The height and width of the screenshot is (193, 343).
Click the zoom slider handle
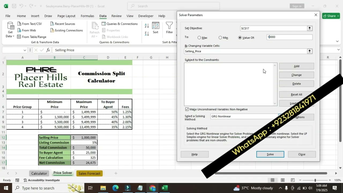[x=315, y=180]
